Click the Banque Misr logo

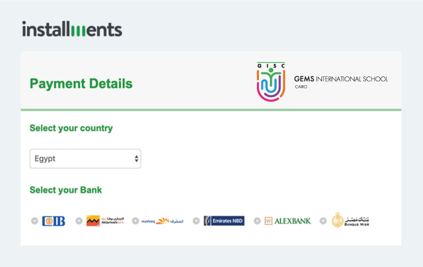(x=350, y=221)
